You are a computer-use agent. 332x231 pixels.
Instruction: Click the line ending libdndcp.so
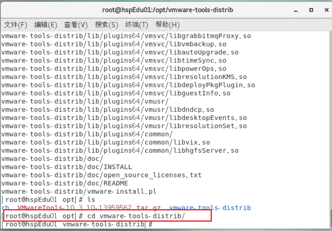click(x=108, y=110)
